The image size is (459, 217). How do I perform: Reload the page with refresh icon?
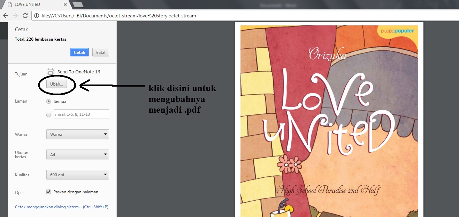pos(25,16)
